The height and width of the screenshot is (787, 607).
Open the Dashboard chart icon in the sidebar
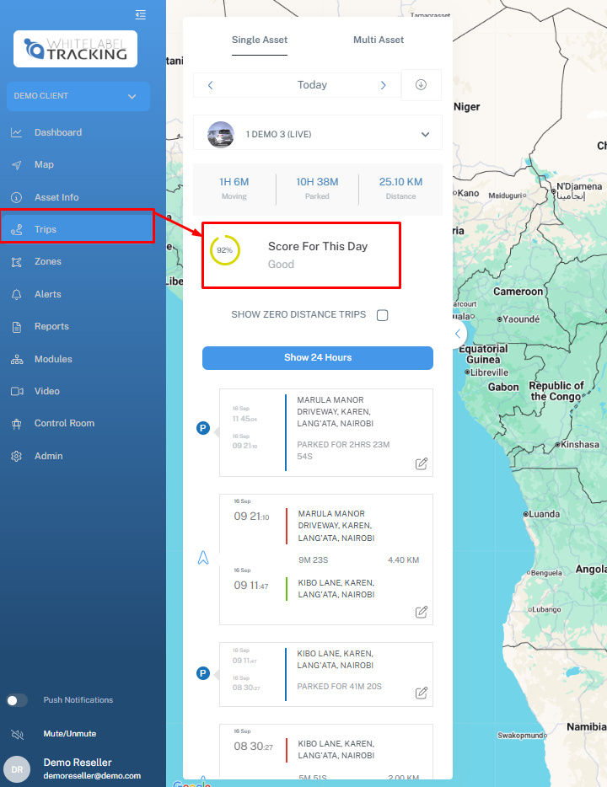[16, 132]
